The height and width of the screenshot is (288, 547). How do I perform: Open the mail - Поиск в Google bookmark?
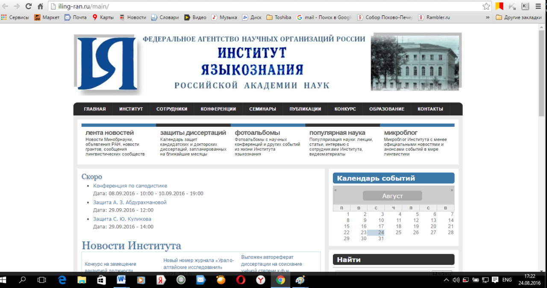coord(324,17)
